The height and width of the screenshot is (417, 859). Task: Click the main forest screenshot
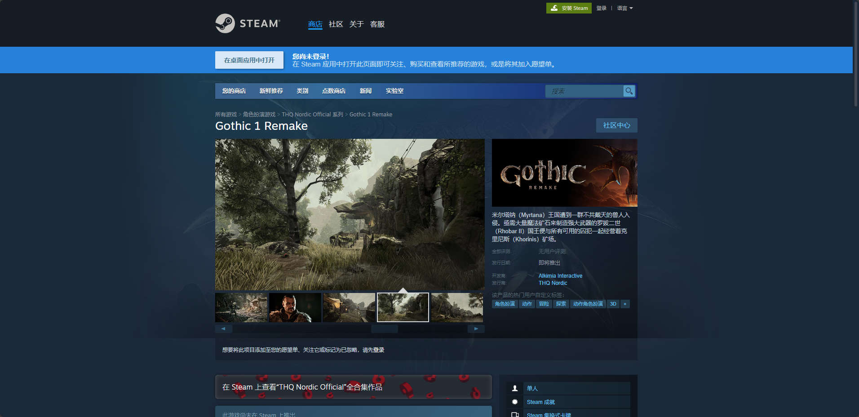(x=350, y=214)
